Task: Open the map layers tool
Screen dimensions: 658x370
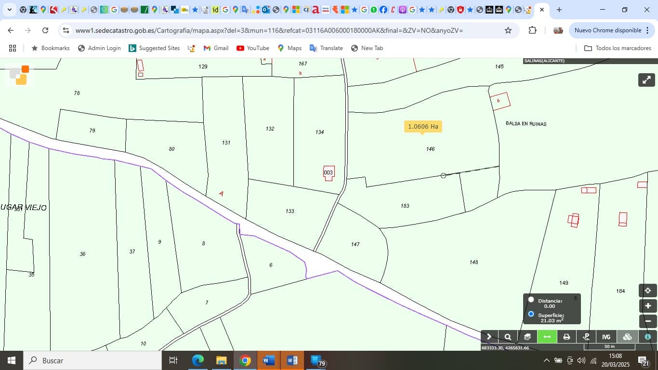Action: coord(526,337)
